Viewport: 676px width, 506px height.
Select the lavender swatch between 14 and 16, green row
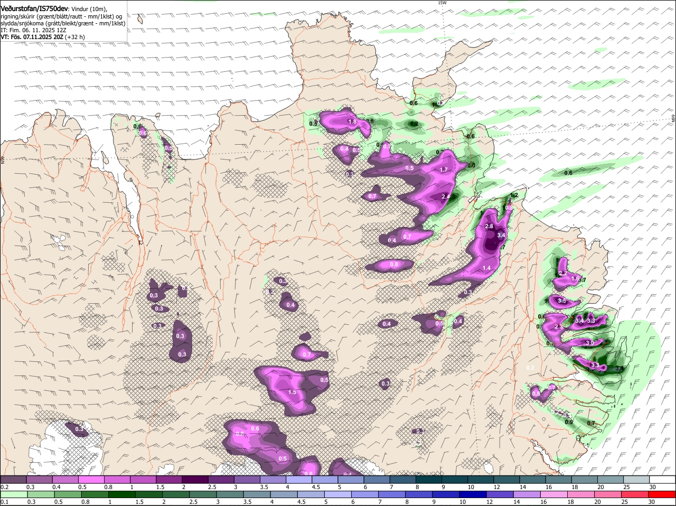pos(528,494)
